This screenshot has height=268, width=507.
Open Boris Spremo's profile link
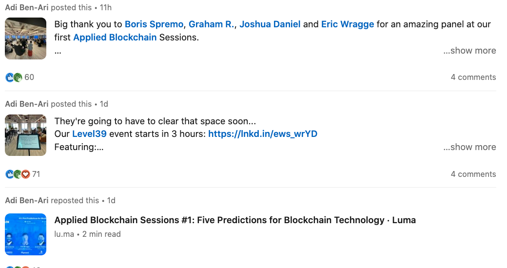coord(154,24)
